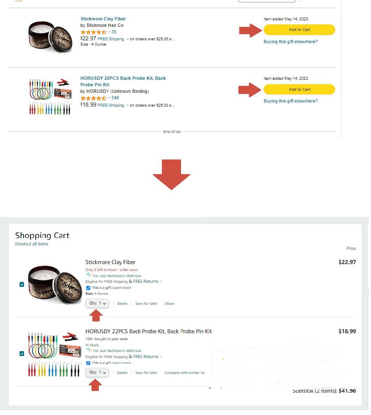Expand FREE Shipping details for Stickmore wish item
The width and height of the screenshot is (371, 415).
(x=127, y=39)
